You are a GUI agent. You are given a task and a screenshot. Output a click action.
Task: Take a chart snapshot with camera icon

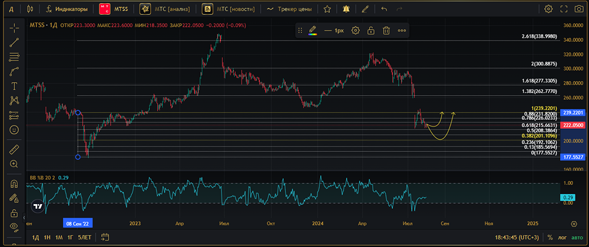click(578, 9)
